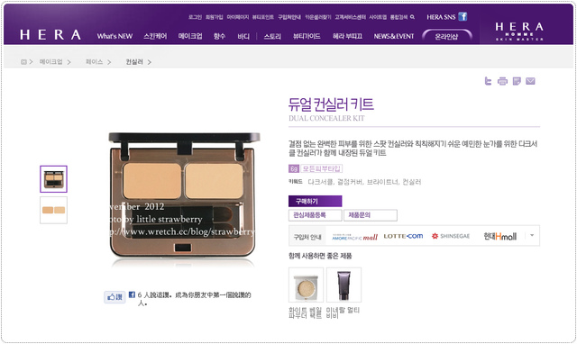This screenshot has width=577, height=344.
Task: Expand 페이스 breadcrumb chevron
Action: click(109, 62)
